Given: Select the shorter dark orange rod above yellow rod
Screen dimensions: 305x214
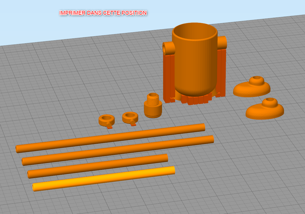Looking at the screenshot, I should pyautogui.click(x=98, y=166).
